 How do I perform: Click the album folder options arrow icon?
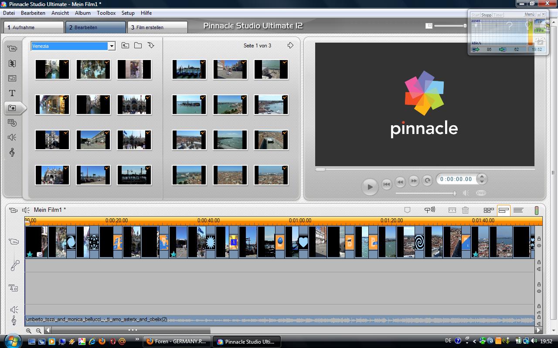point(151,45)
